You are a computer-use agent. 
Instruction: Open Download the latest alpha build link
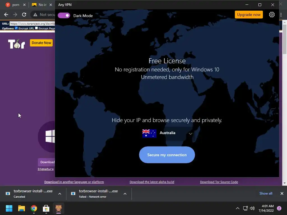152,182
